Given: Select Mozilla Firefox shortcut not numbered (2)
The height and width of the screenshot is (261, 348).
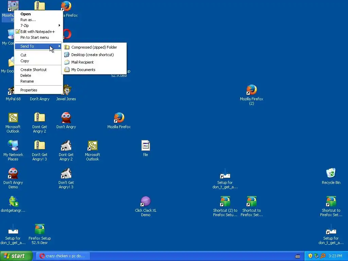Looking at the screenshot, I should (x=119, y=118).
